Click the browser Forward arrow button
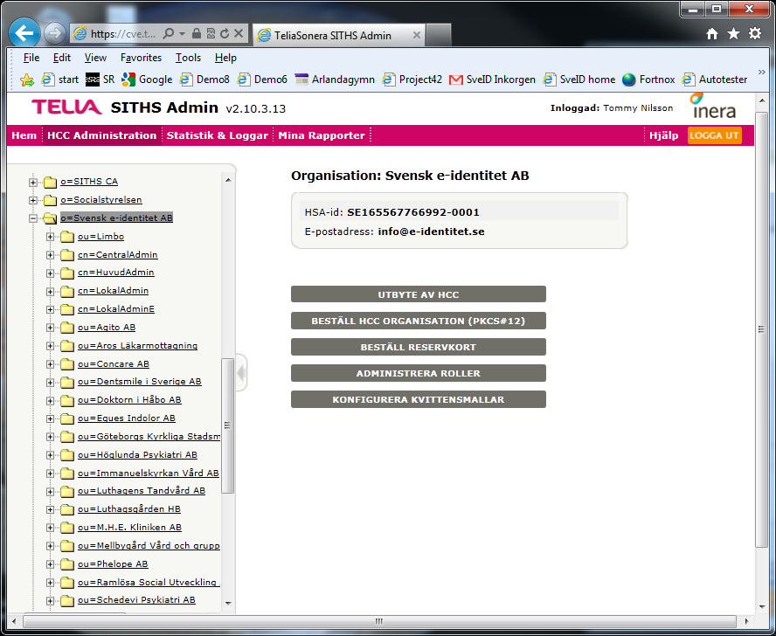The width and height of the screenshot is (776, 636). pyautogui.click(x=54, y=34)
